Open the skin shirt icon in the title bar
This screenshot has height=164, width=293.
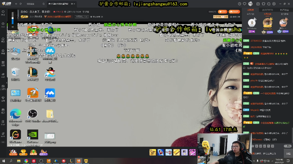coord(263,4)
